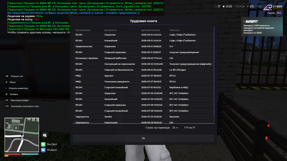Viewport: 287px width, 161px height.
Task: Click the cash amount 744 136 ₽
Action: tap(52, 144)
